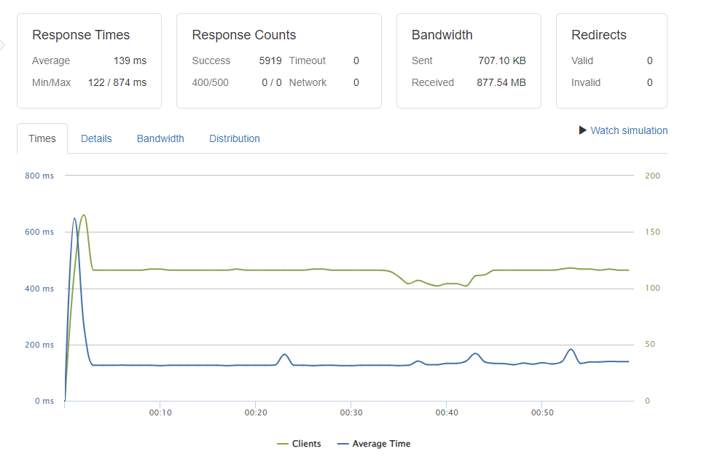This screenshot has height=462, width=720.
Task: Switch to the Bandwidth tab
Action: coord(160,138)
